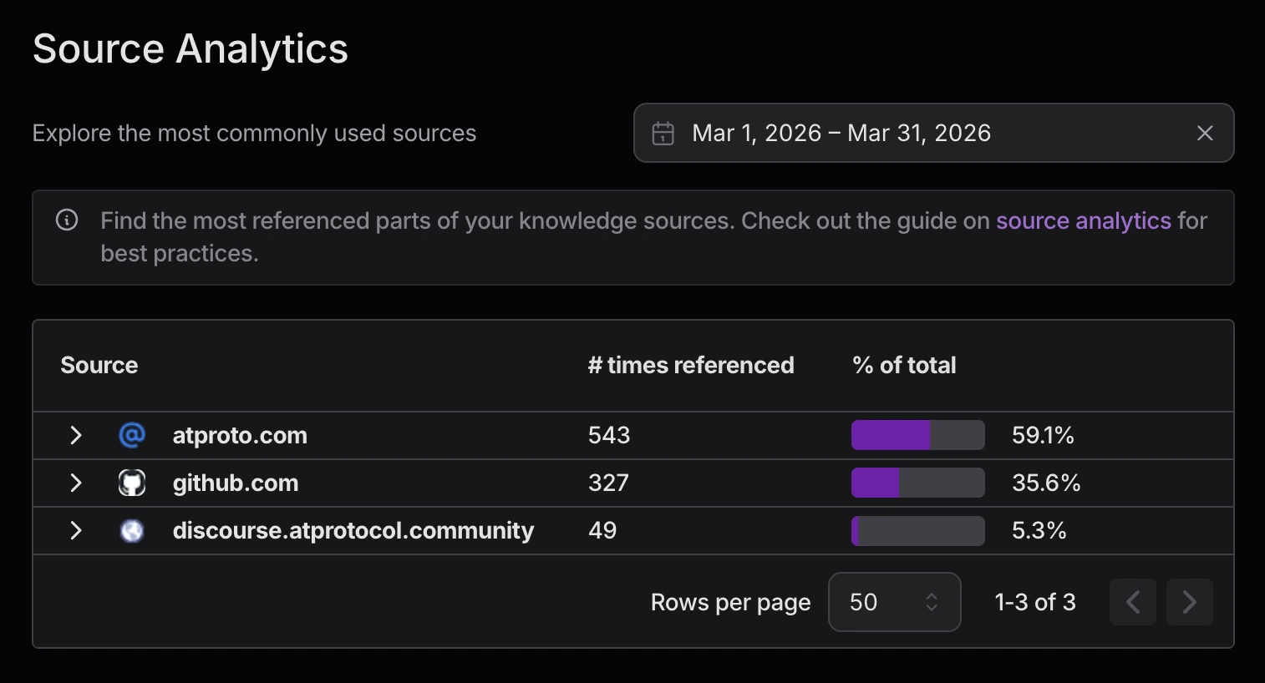The width and height of the screenshot is (1265, 683).
Task: Expand the github.com source row
Action: (76, 483)
